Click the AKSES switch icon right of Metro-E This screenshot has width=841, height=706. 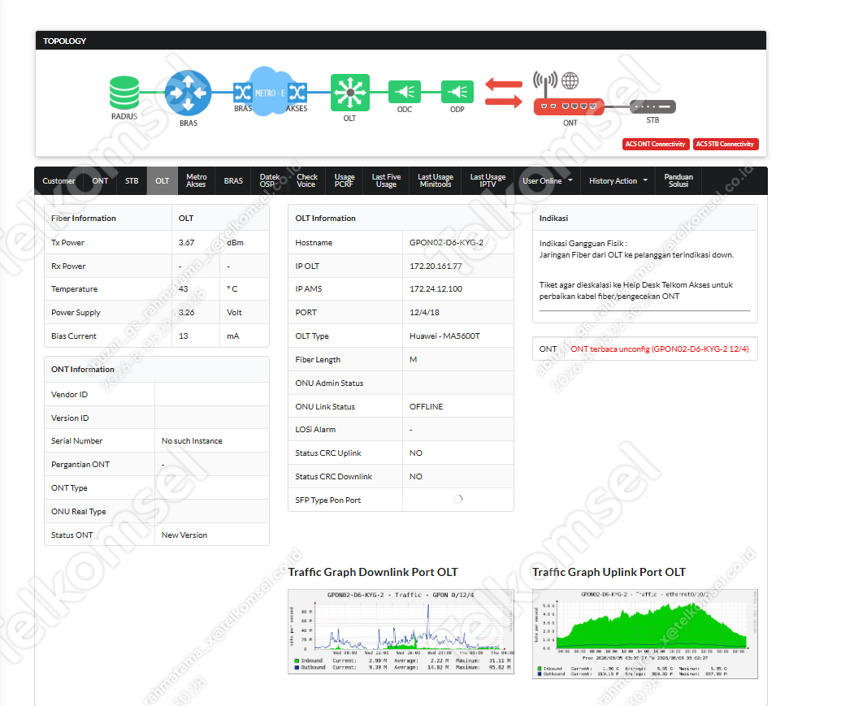click(x=297, y=93)
